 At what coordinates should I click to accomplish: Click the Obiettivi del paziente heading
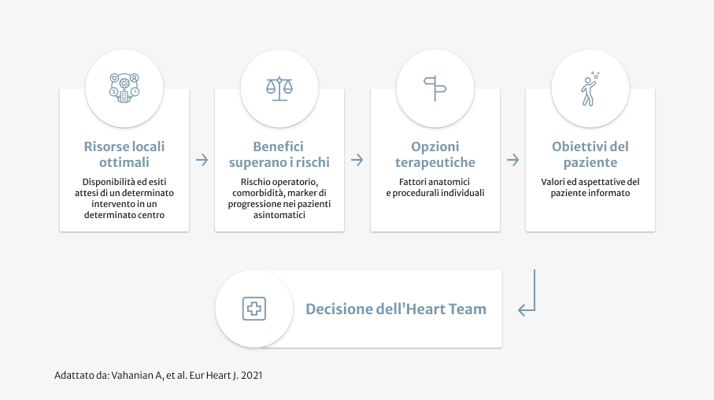590,154
